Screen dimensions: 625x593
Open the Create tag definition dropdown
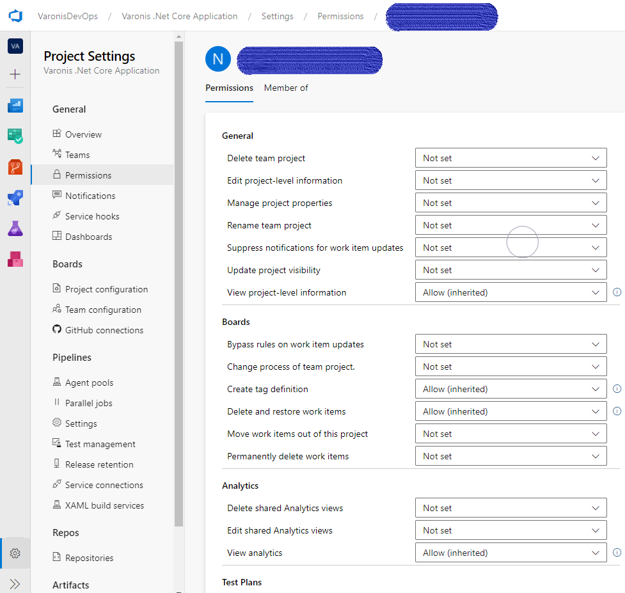(511, 388)
